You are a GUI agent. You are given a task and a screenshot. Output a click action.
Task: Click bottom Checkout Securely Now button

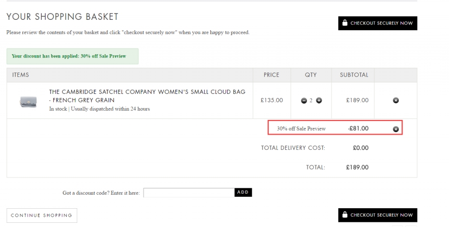(x=377, y=215)
